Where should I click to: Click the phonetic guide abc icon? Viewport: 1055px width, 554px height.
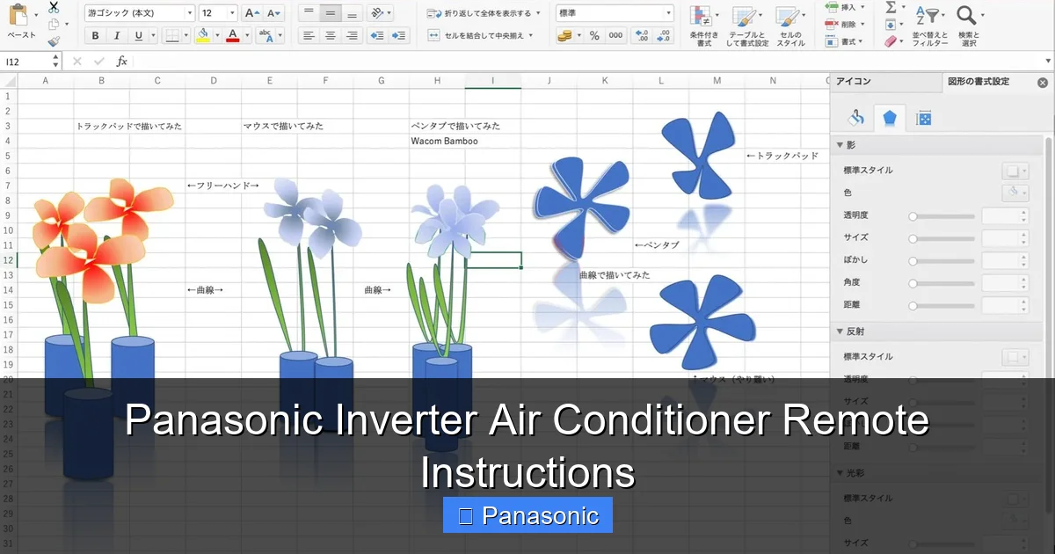point(265,35)
